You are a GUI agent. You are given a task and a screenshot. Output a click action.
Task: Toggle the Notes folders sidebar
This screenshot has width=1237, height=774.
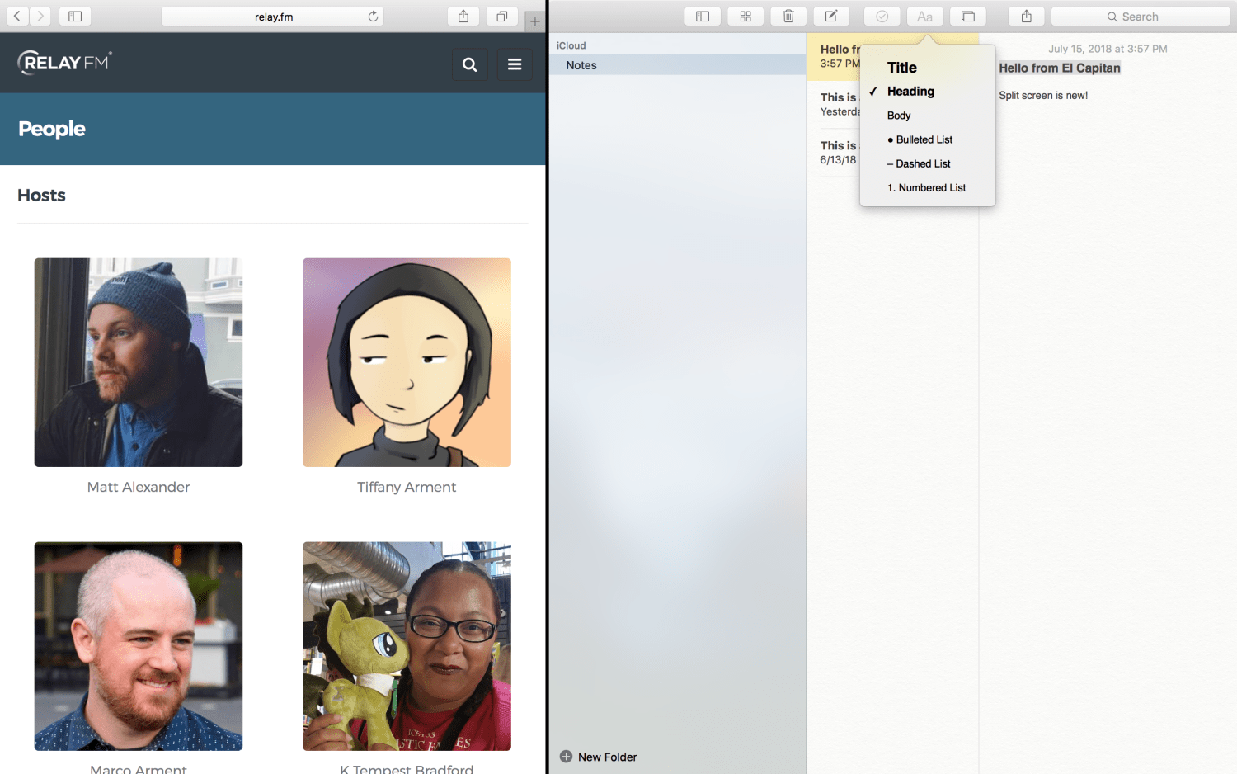(703, 17)
